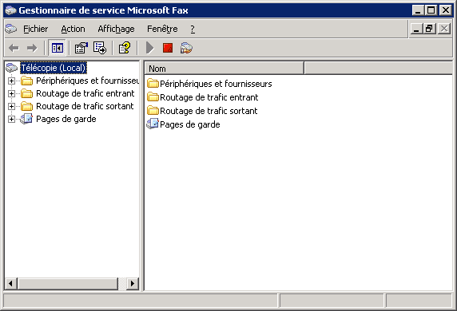
Task: Select Pages de garde in right list
Action: click(x=189, y=124)
